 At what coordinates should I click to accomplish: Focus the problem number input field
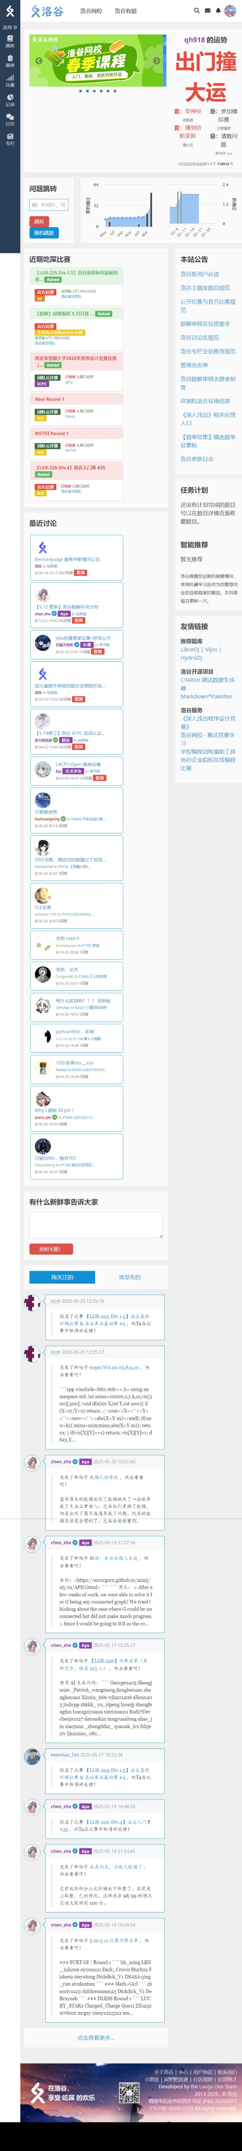point(48,204)
